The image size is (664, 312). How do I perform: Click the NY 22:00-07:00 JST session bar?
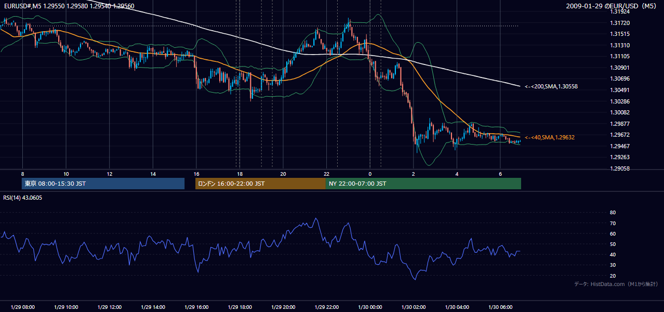coord(423,184)
